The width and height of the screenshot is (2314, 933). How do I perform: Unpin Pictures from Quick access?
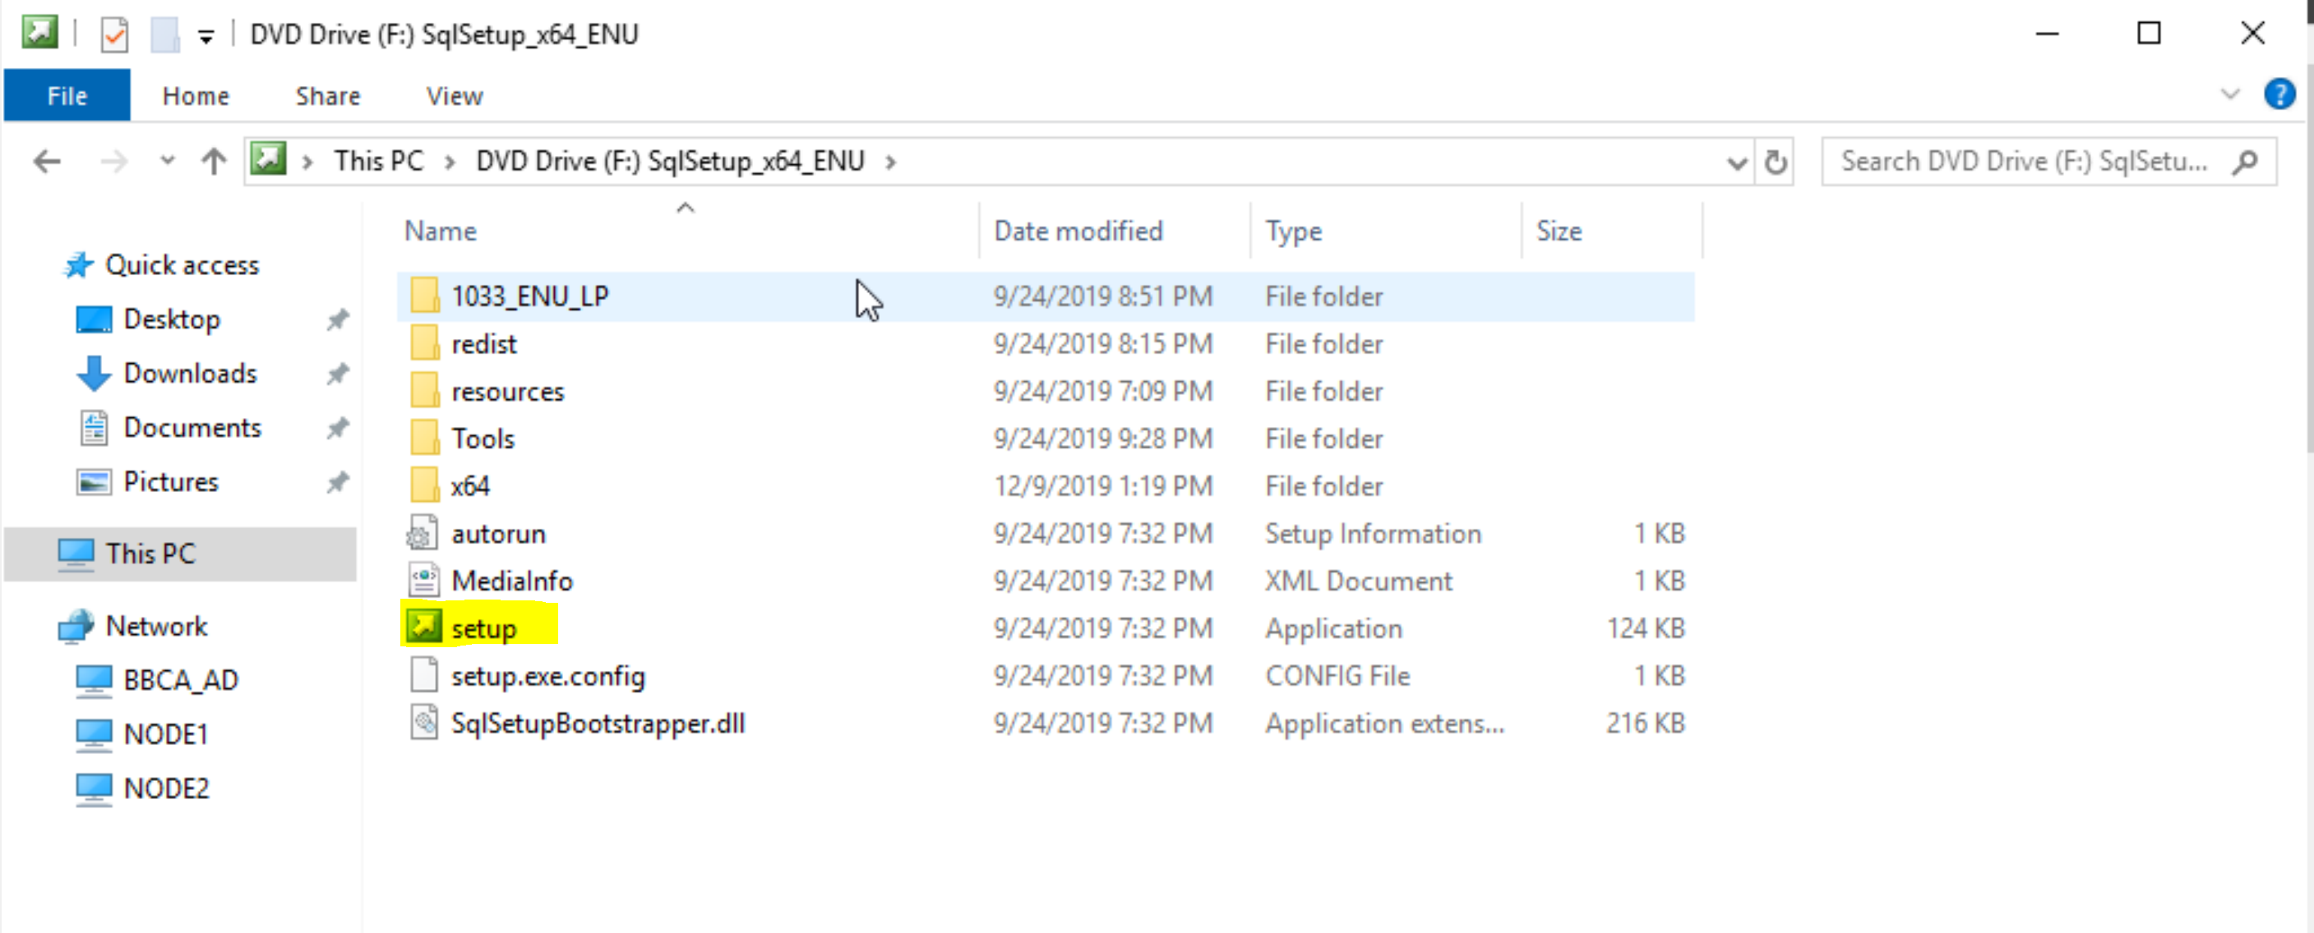[x=338, y=483]
